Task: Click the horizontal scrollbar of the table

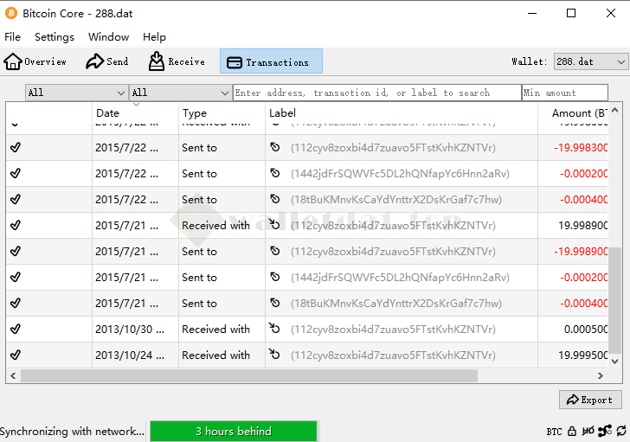Action: tap(249, 375)
